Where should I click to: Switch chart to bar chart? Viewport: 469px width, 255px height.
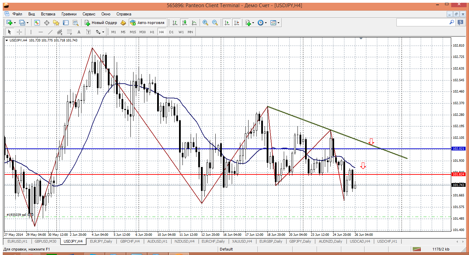(x=175, y=23)
